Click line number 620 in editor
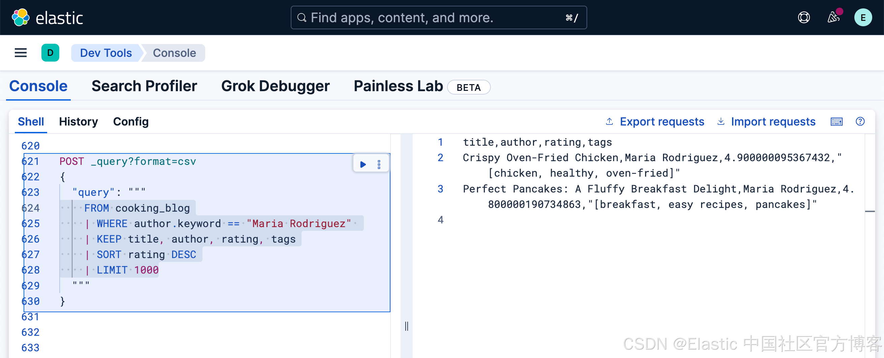Viewport: 884px width, 358px height. point(30,146)
